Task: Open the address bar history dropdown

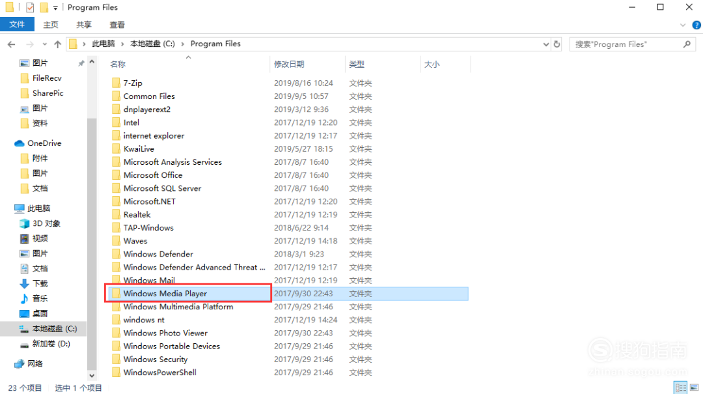Action: [x=545, y=44]
